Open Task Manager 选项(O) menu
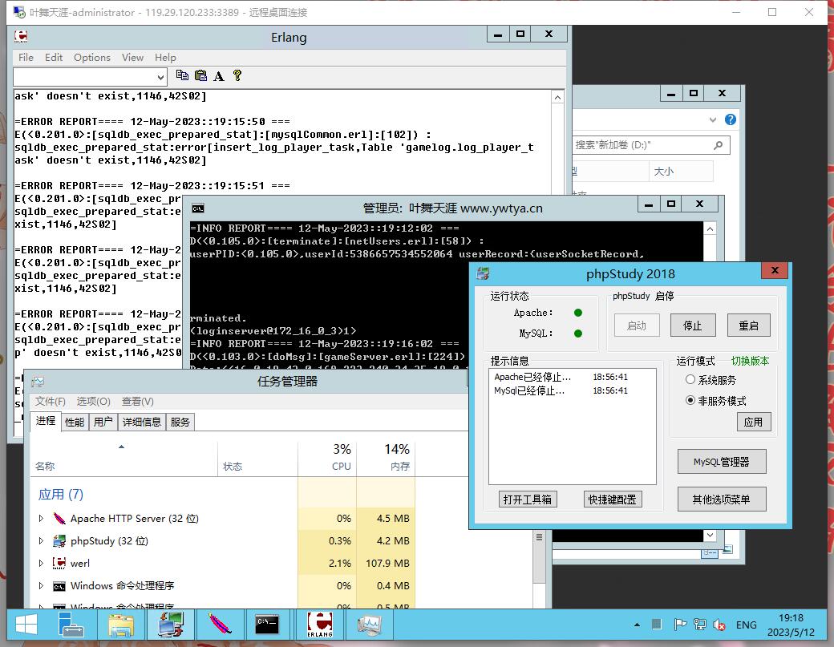The width and height of the screenshot is (834, 647). tap(94, 402)
